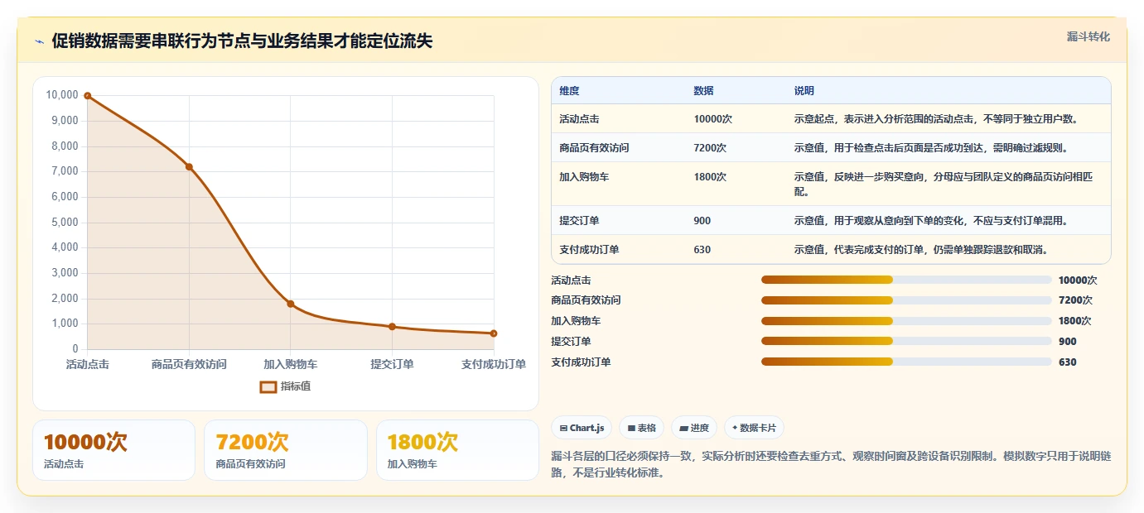This screenshot has height=513, width=1144.
Task: Click the page title 促销数据需要串联行为节点
Action: point(242,41)
